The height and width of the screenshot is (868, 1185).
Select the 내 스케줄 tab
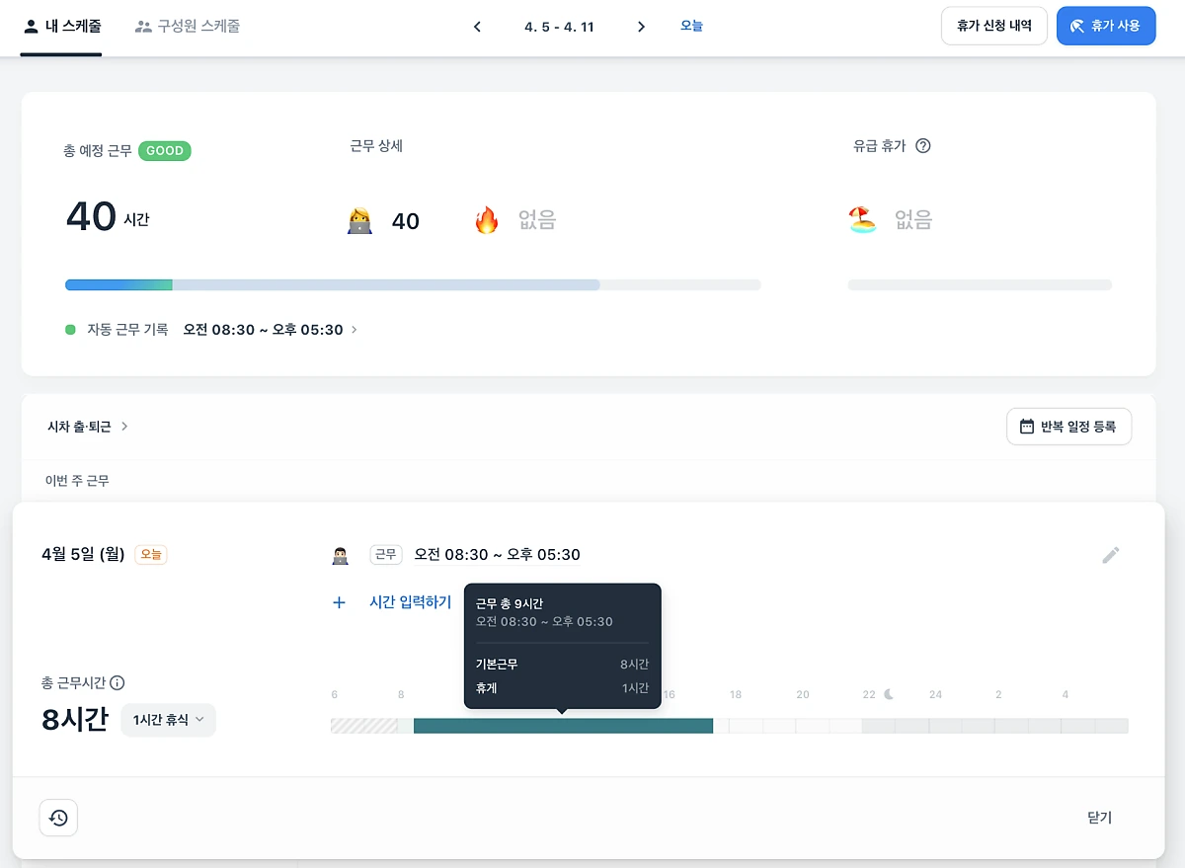[x=61, y=26]
